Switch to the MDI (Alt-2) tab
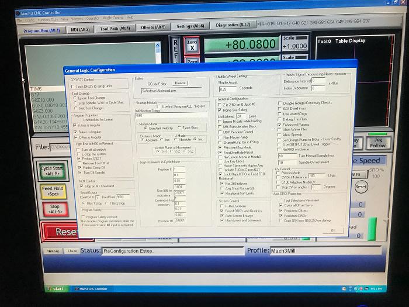409x307 pixels. (x=80, y=29)
